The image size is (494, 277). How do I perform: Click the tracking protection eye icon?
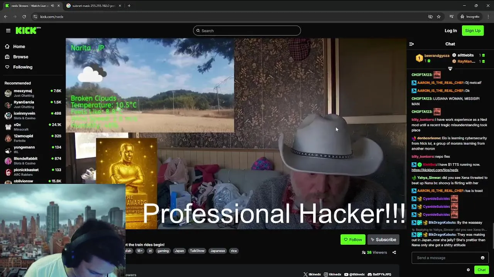(430, 17)
